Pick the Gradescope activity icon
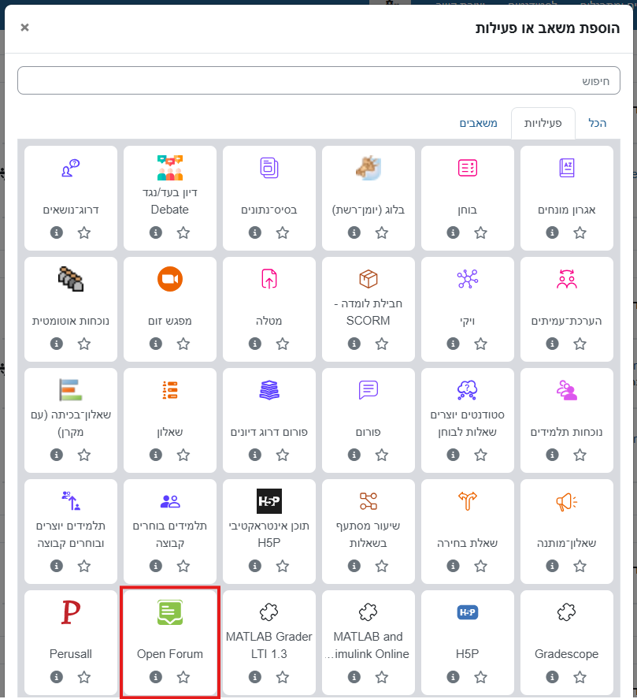This screenshot has width=637, height=699. (x=566, y=612)
